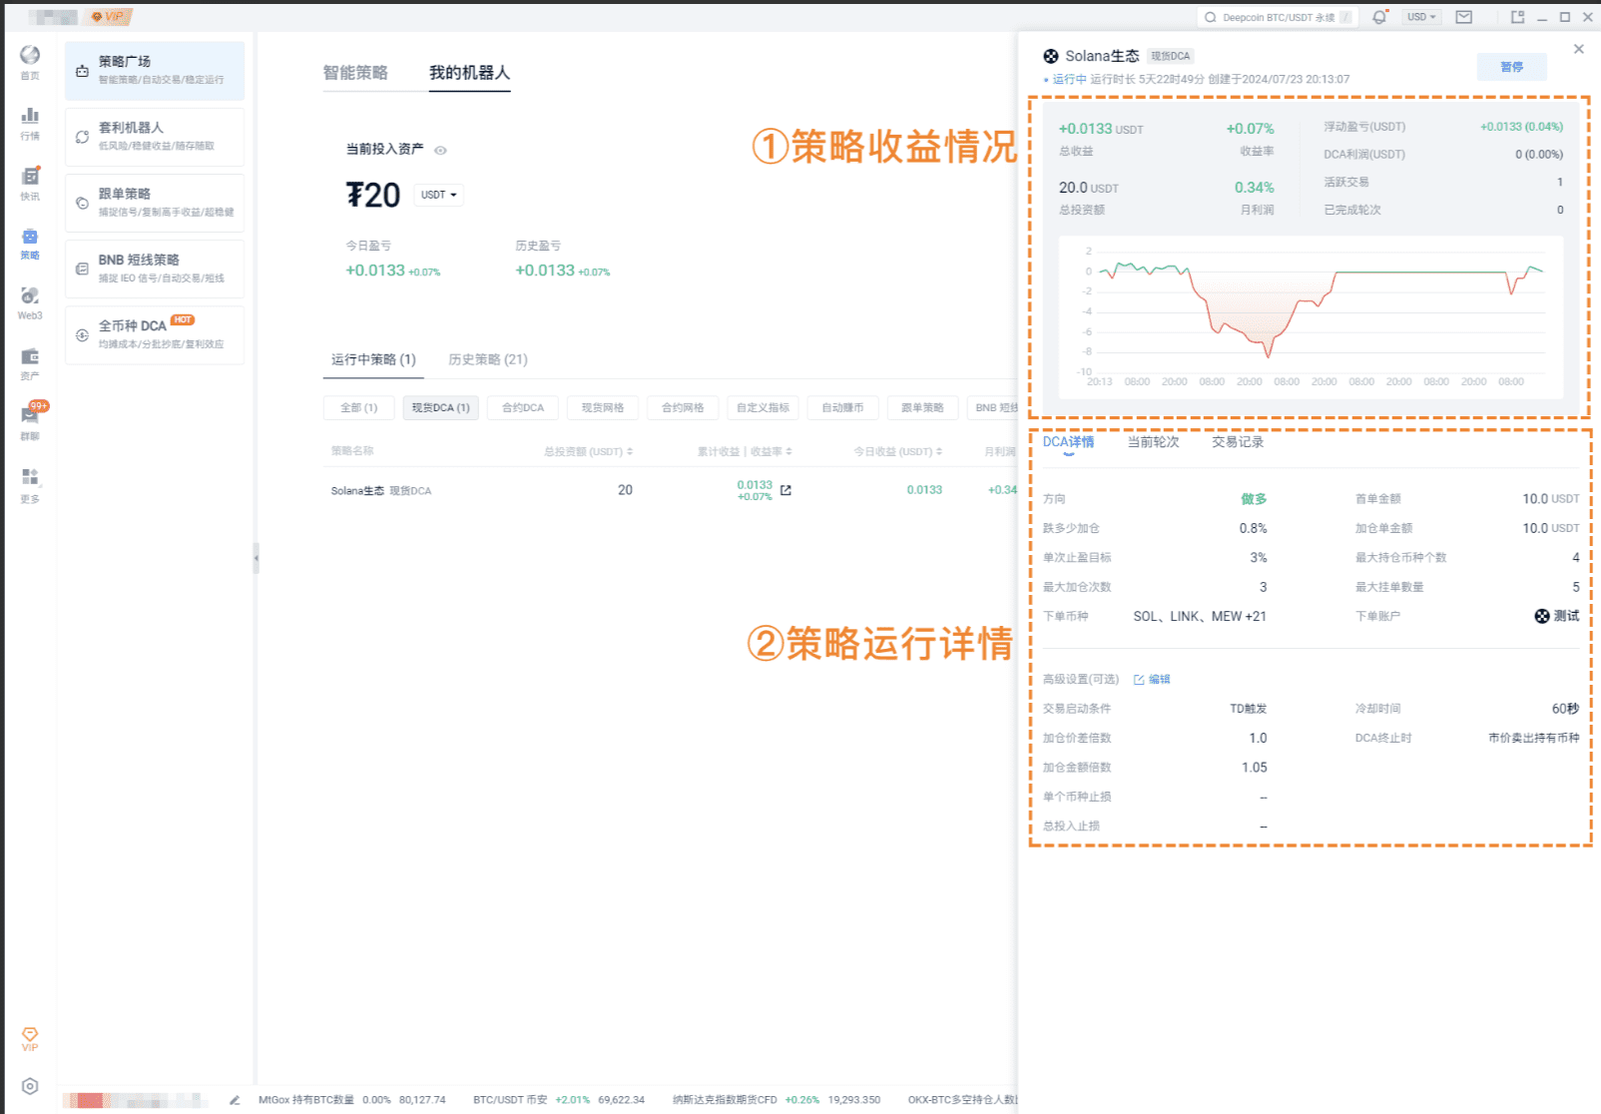Open 套利机器人 menu card
The image size is (1601, 1114).
pyautogui.click(x=155, y=137)
